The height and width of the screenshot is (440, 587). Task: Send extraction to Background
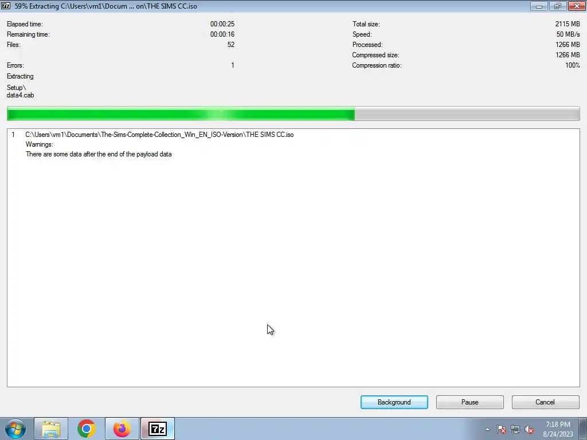click(394, 402)
